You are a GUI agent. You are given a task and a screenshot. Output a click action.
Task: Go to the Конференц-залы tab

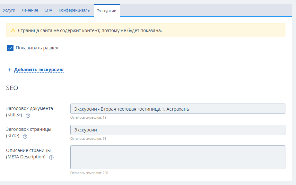(x=74, y=10)
